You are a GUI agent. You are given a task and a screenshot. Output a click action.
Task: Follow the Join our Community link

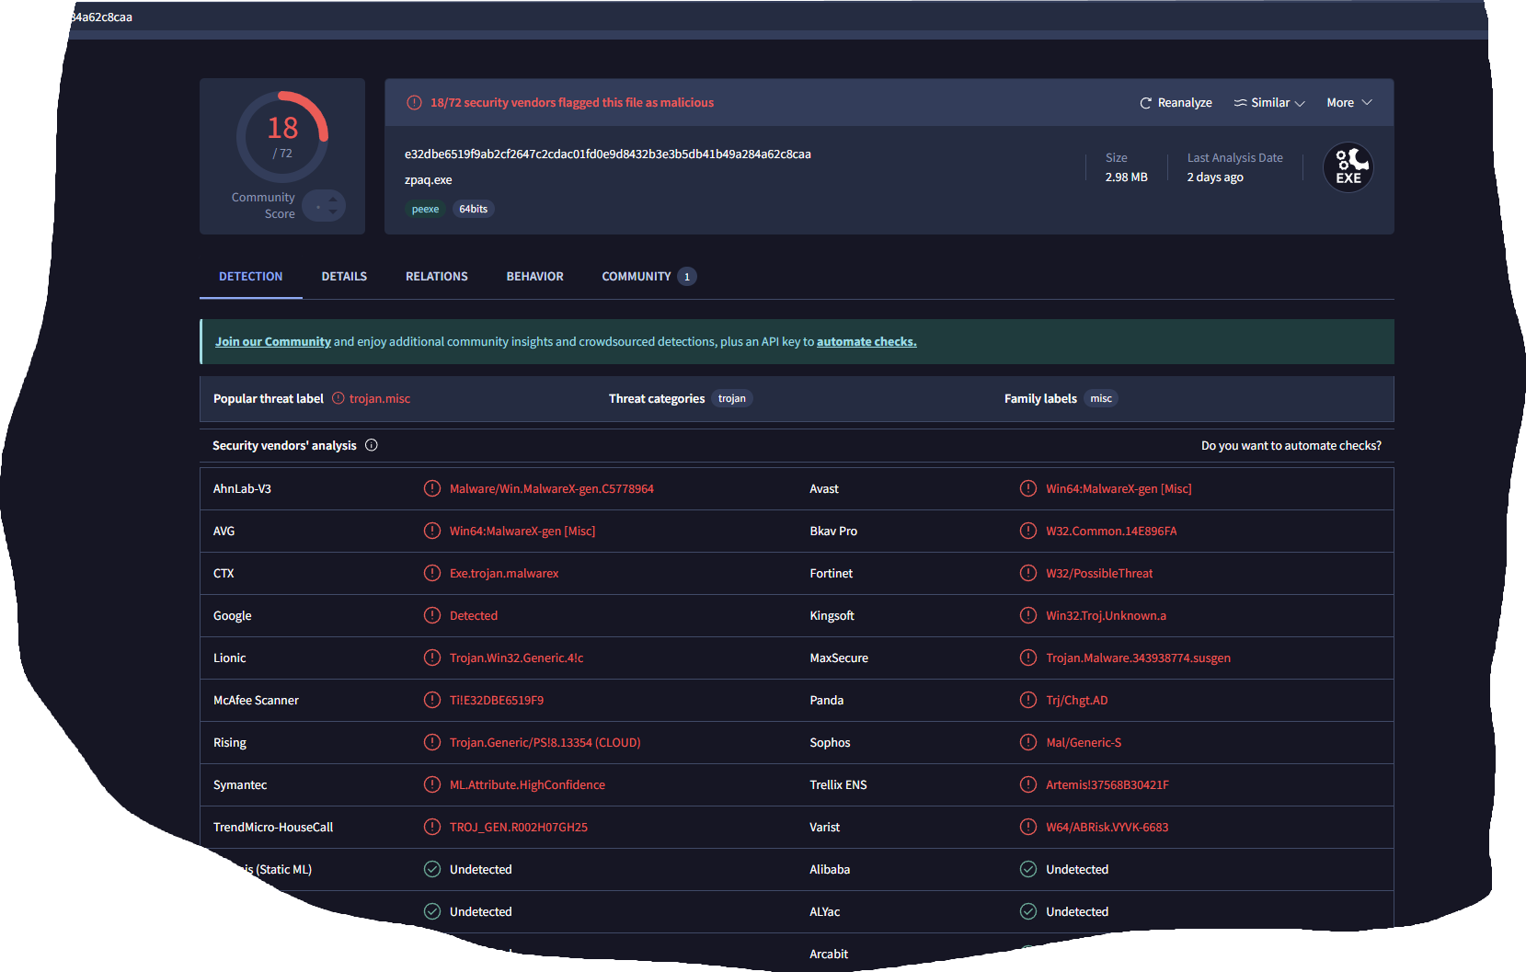(273, 341)
